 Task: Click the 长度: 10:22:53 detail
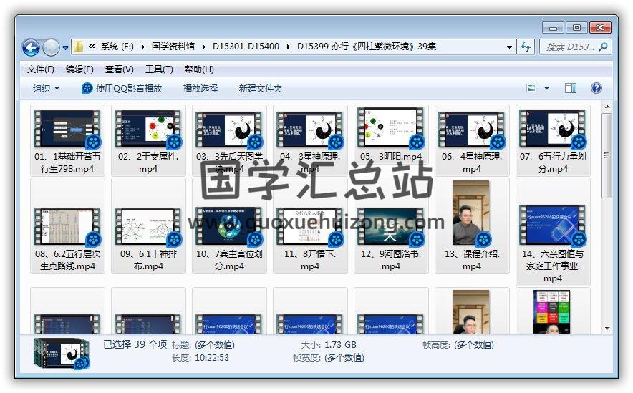coord(200,358)
